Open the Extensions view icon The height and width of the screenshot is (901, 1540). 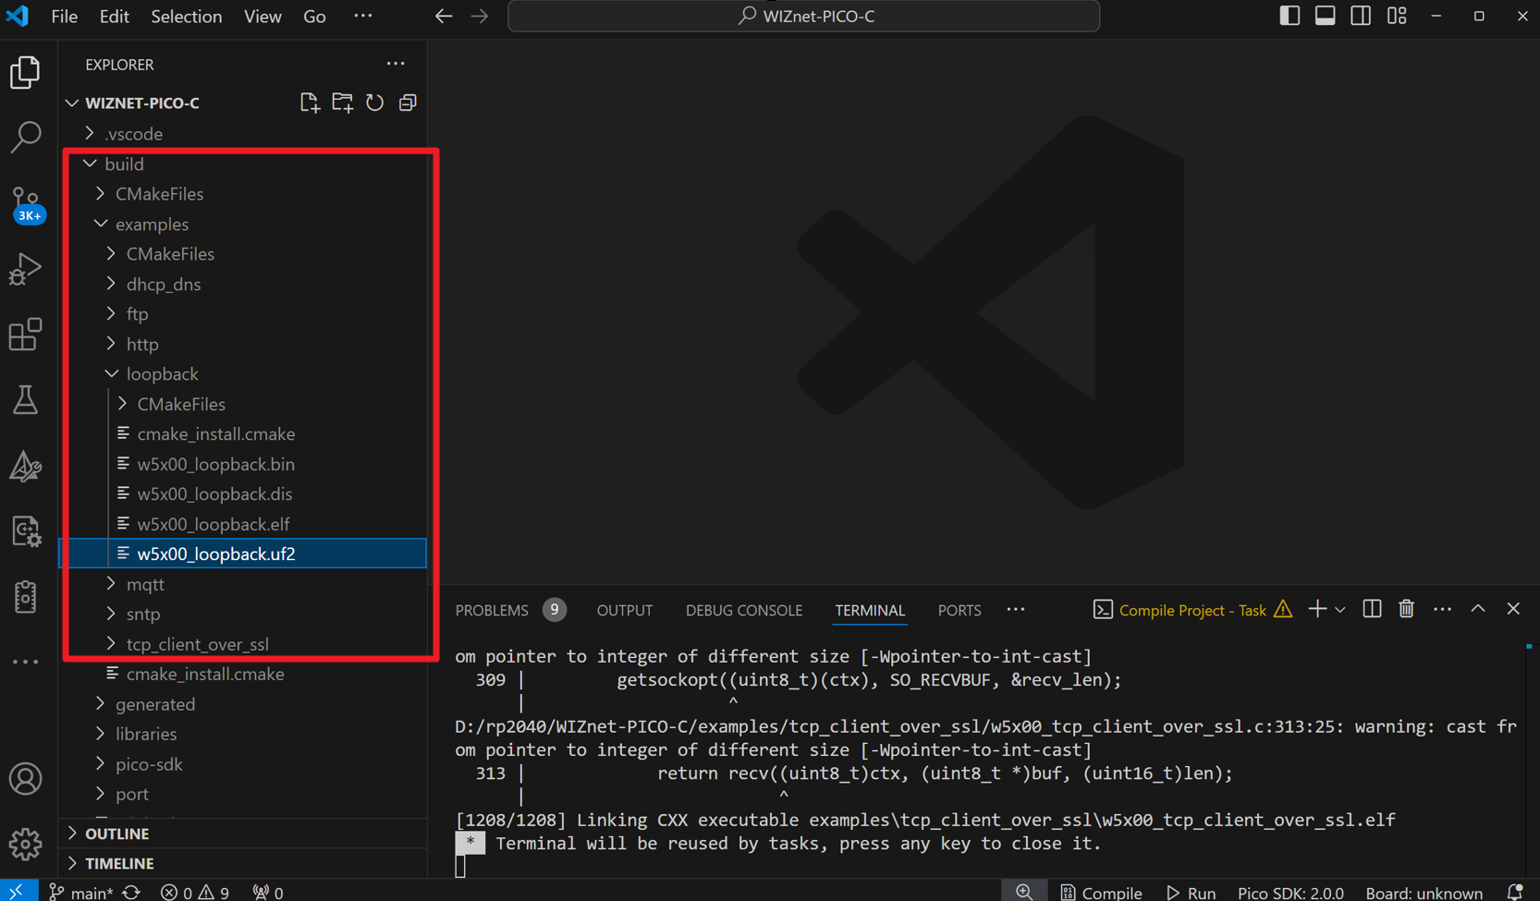pos(26,335)
